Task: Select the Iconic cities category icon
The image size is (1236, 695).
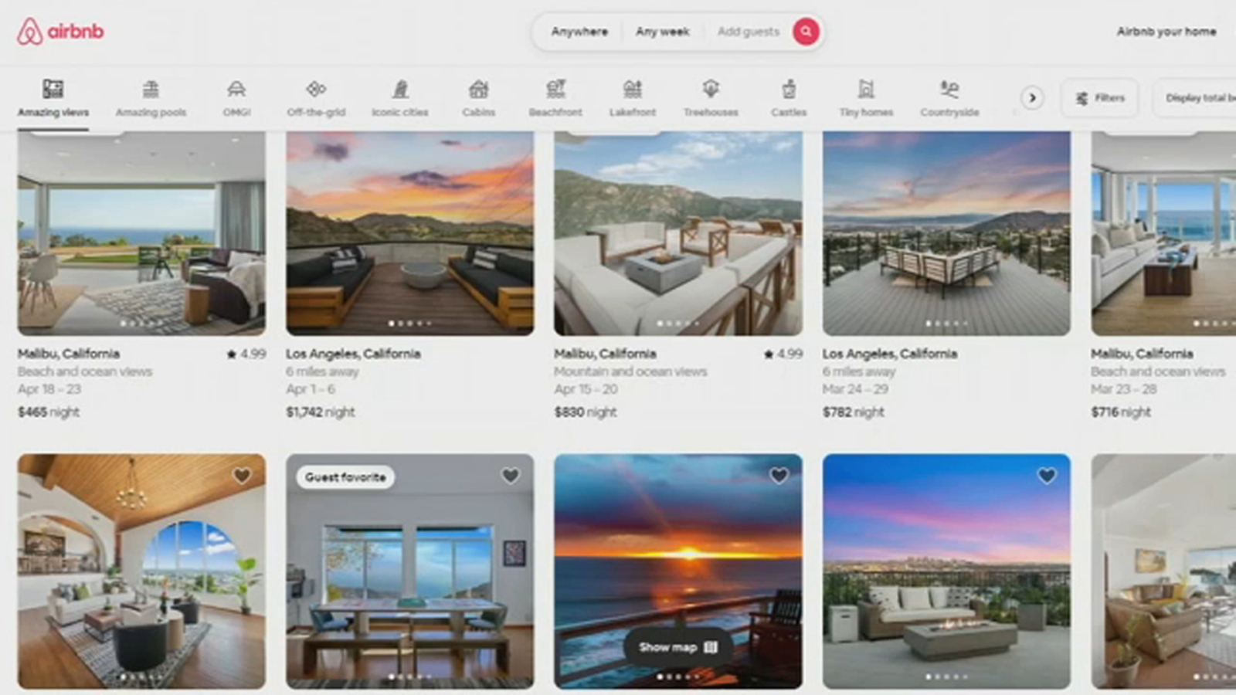Action: [400, 89]
